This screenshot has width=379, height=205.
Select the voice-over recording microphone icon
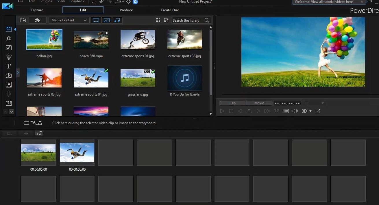[x=9, y=94]
